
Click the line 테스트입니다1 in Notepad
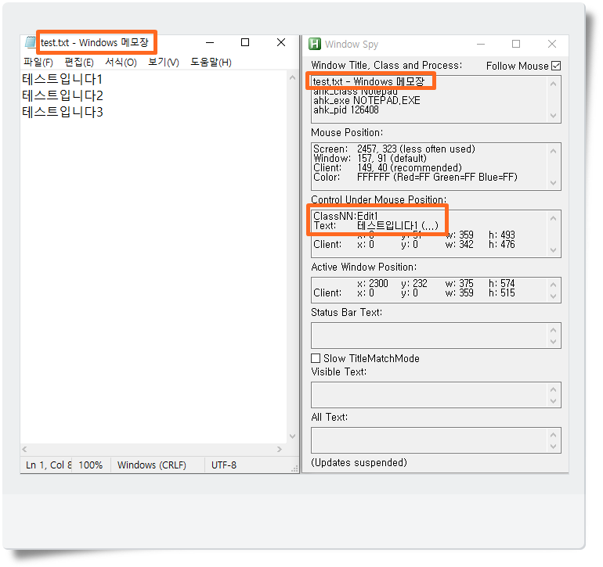coord(63,79)
